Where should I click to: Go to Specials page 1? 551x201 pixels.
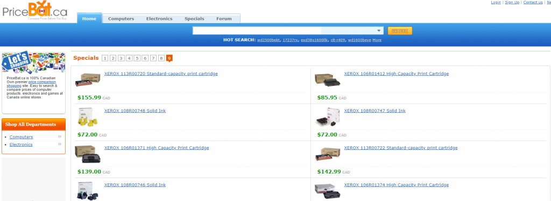pyautogui.click(x=105, y=58)
